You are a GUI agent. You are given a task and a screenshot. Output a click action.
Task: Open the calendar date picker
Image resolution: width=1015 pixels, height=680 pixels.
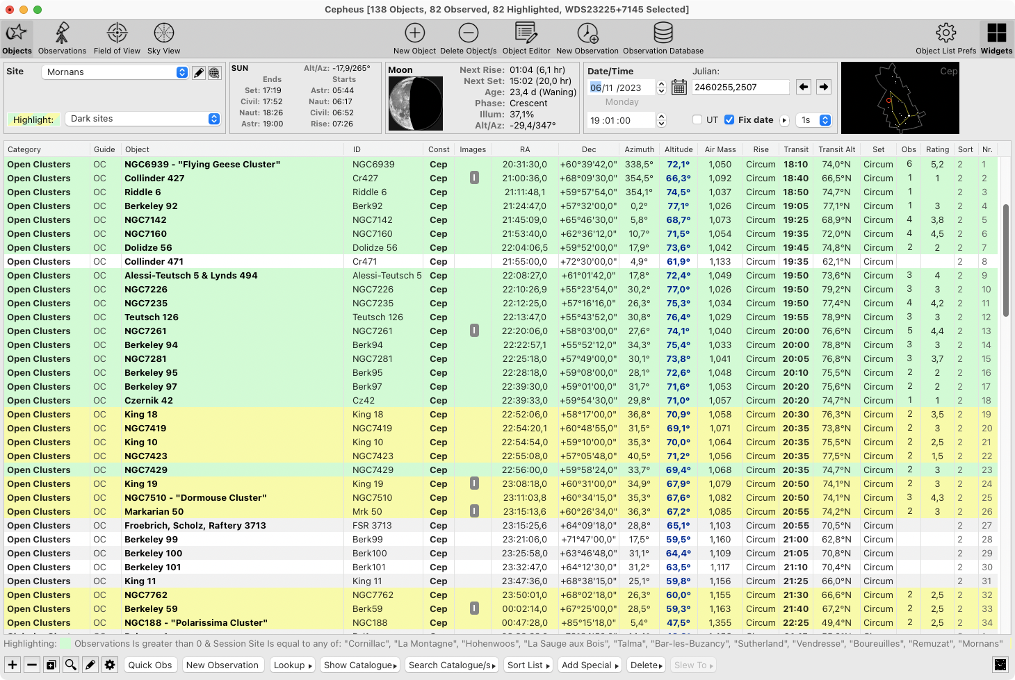679,88
